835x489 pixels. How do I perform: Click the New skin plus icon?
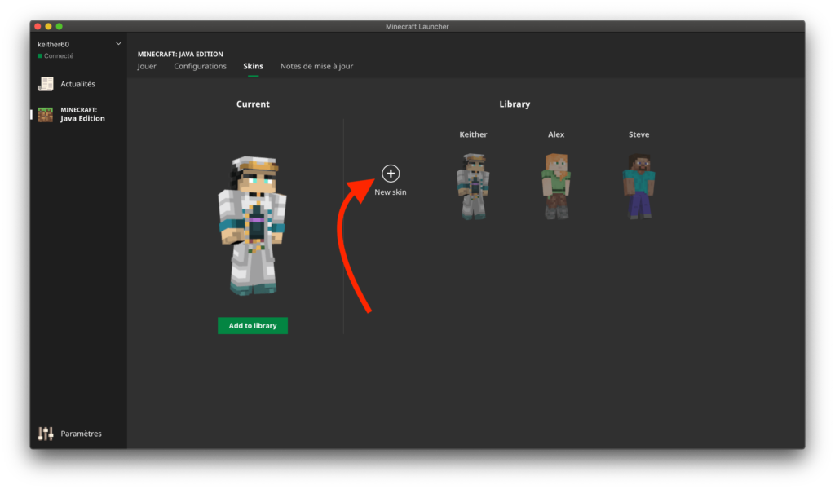point(391,174)
